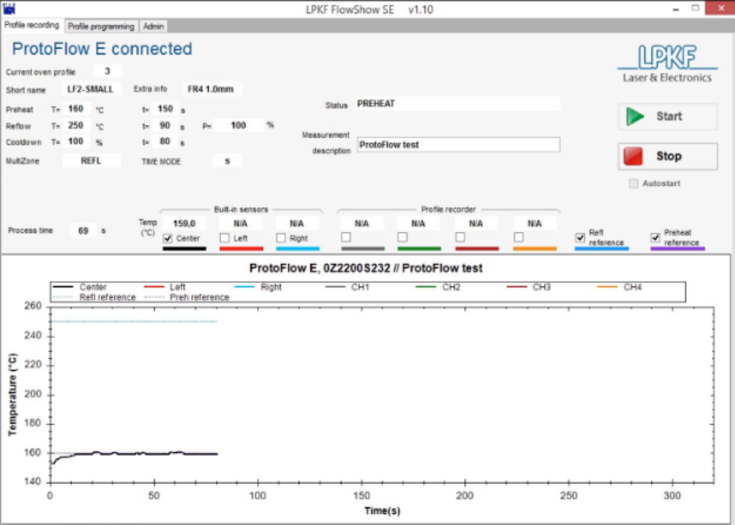Click the Status field showing PREHEAT

(458, 104)
